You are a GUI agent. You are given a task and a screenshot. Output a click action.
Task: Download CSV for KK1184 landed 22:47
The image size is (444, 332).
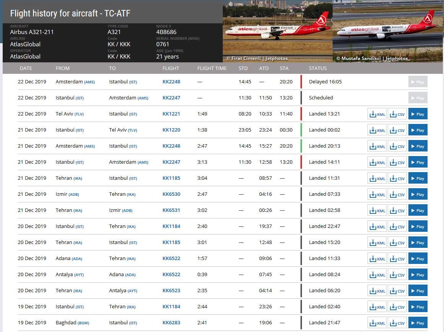point(397,226)
